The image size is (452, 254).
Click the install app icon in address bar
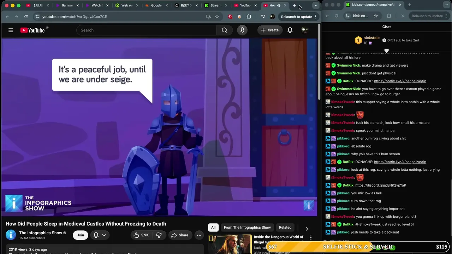[208, 17]
